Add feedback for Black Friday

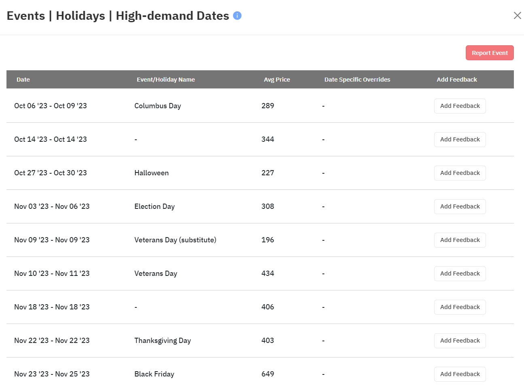(460, 374)
